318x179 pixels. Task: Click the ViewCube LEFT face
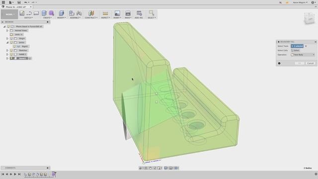coord(310,19)
